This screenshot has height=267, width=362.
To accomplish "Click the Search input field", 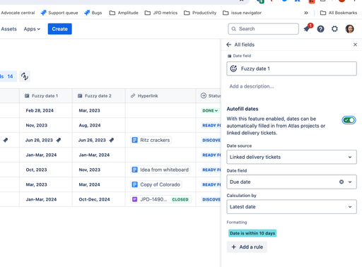I will pos(263,29).
